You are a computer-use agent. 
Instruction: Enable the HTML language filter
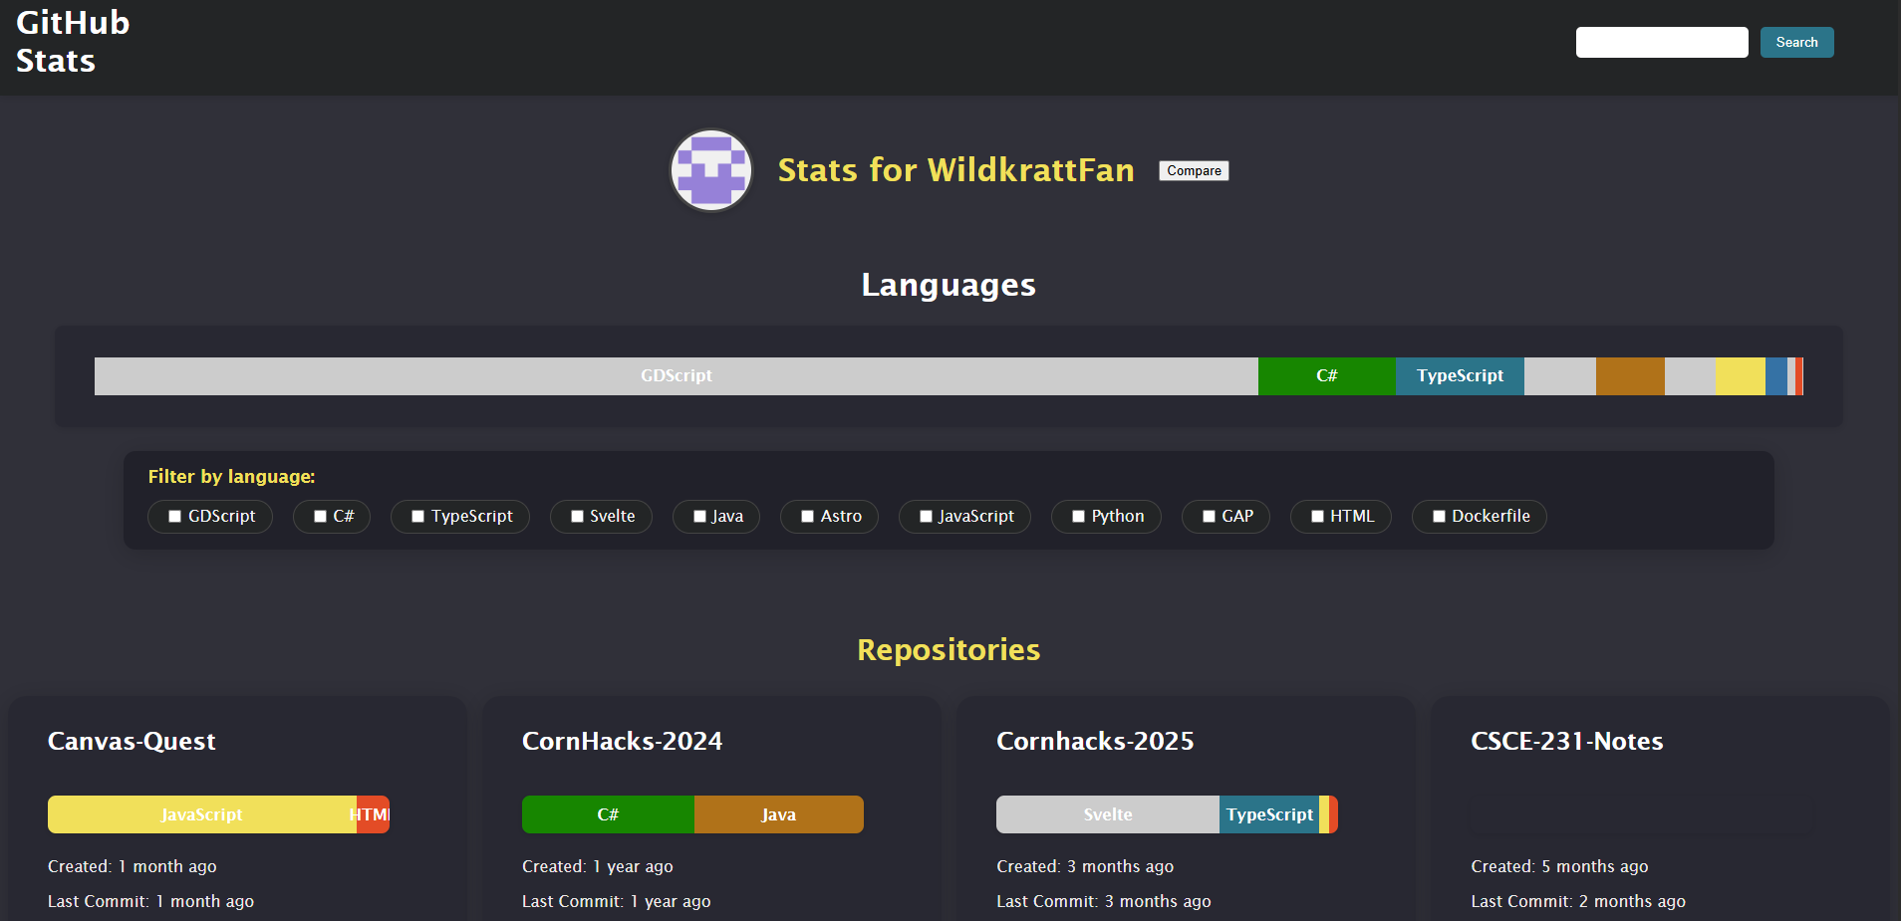pyautogui.click(x=1316, y=516)
